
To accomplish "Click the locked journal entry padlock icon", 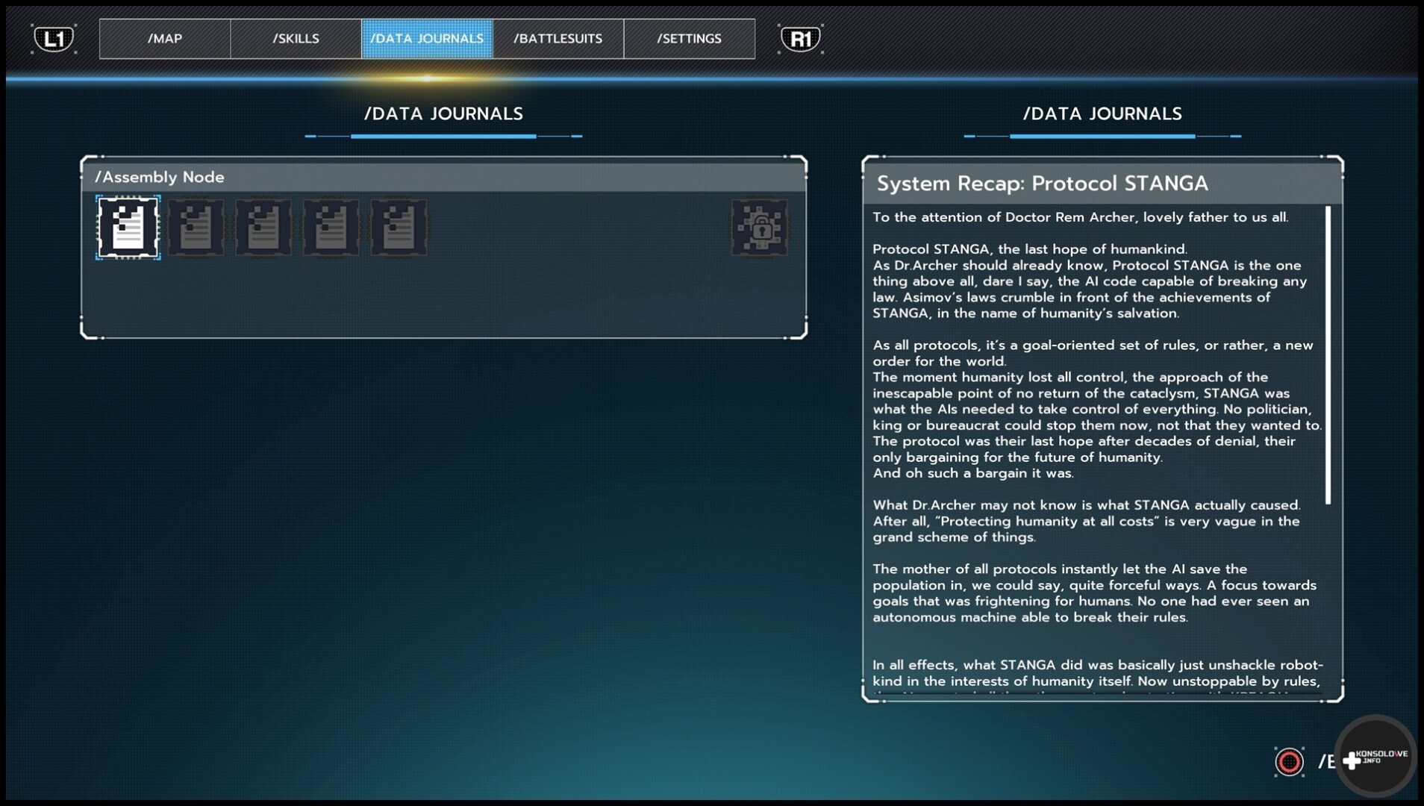I will [x=759, y=228].
